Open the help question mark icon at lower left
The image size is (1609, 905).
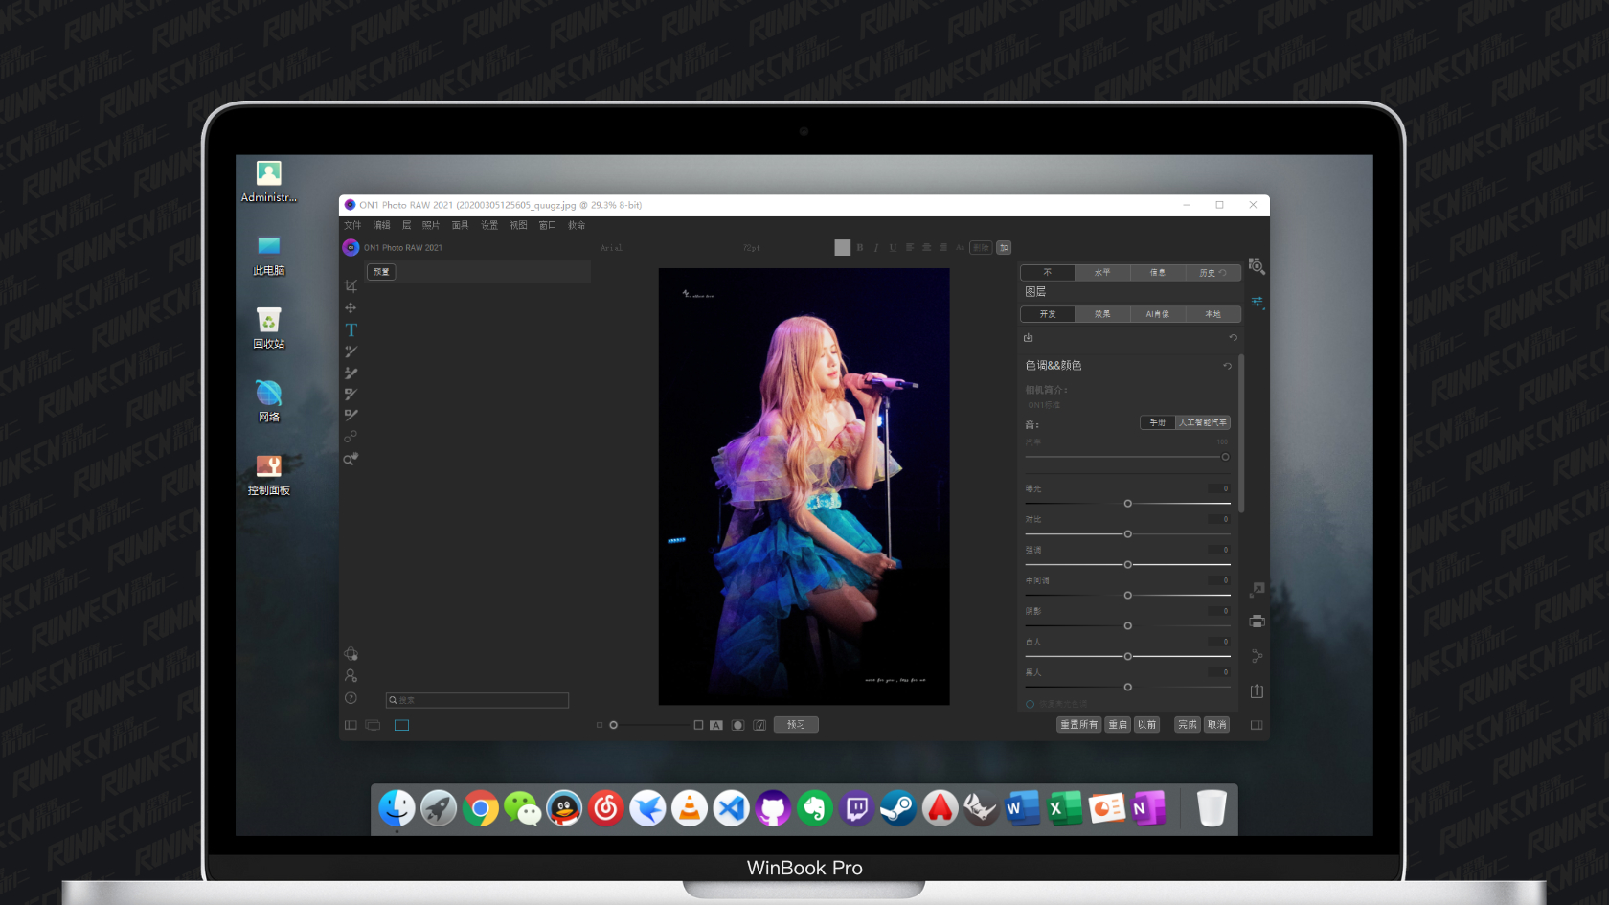click(351, 698)
